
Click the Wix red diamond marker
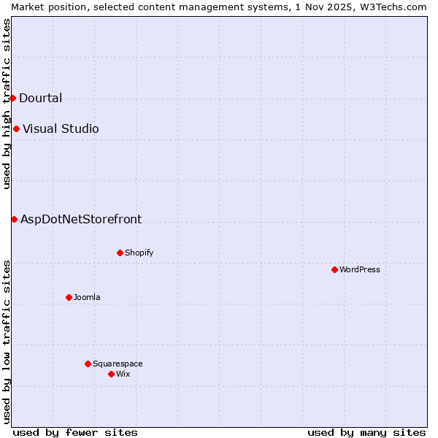(111, 374)
